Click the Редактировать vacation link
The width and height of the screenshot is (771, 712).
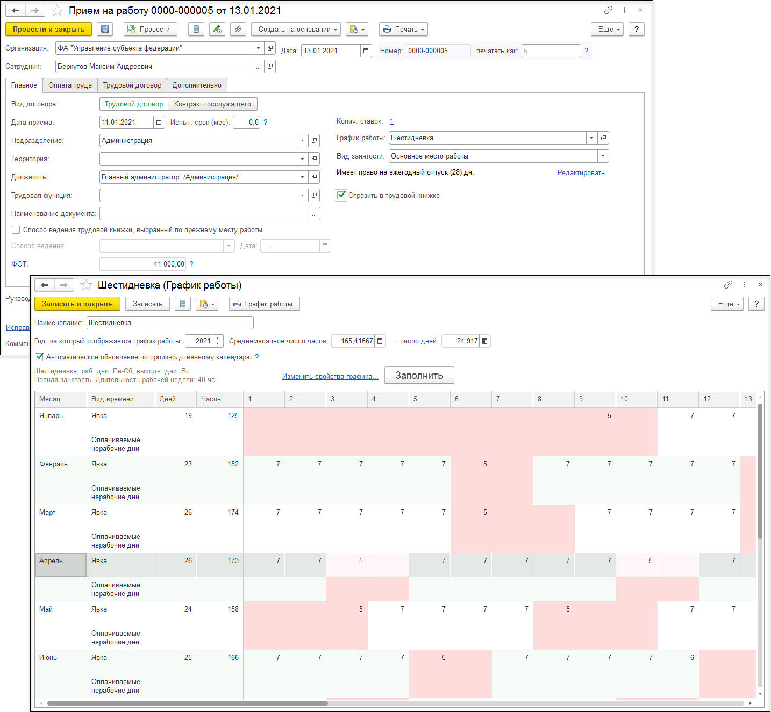tap(581, 172)
